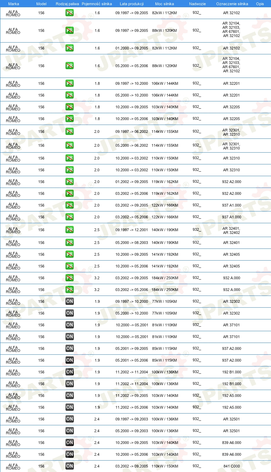Click the PB petrol icon for 1.6 82kW 09.1997 row

pos(70,13)
